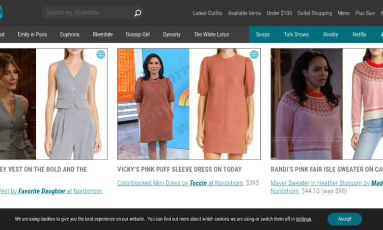The width and height of the screenshot is (383, 230).
Task: Accept the cookies
Action: [344, 219]
